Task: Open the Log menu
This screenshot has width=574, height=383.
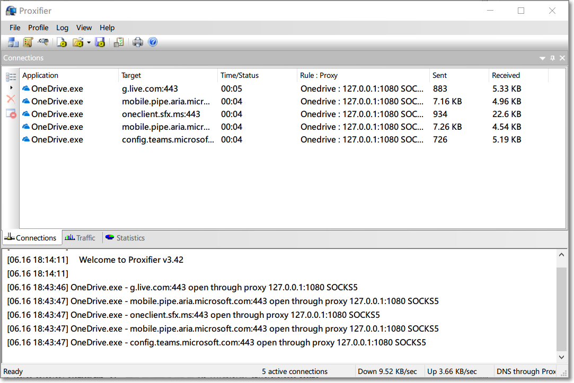Action: click(x=62, y=28)
